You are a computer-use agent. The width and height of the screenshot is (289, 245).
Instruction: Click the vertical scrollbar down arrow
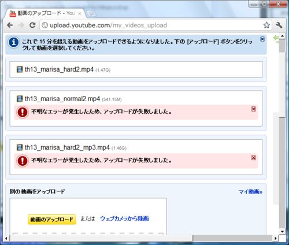click(282, 232)
